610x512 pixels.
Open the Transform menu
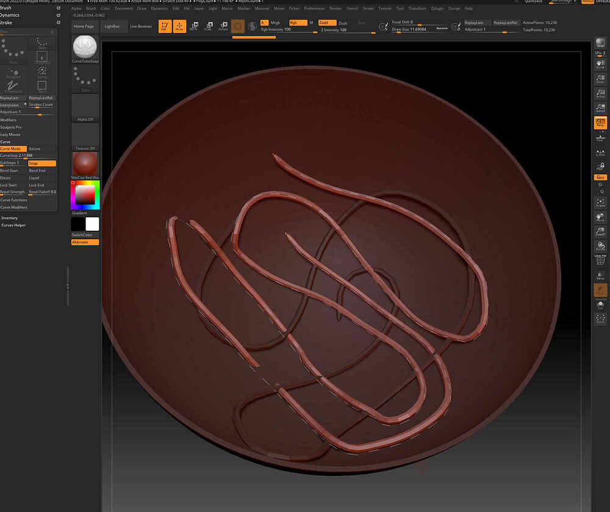point(417,8)
